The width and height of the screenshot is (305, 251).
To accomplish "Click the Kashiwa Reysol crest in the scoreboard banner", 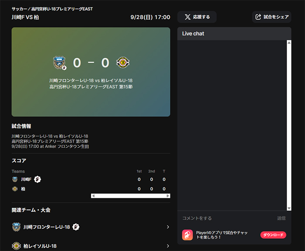I will click(x=123, y=62).
